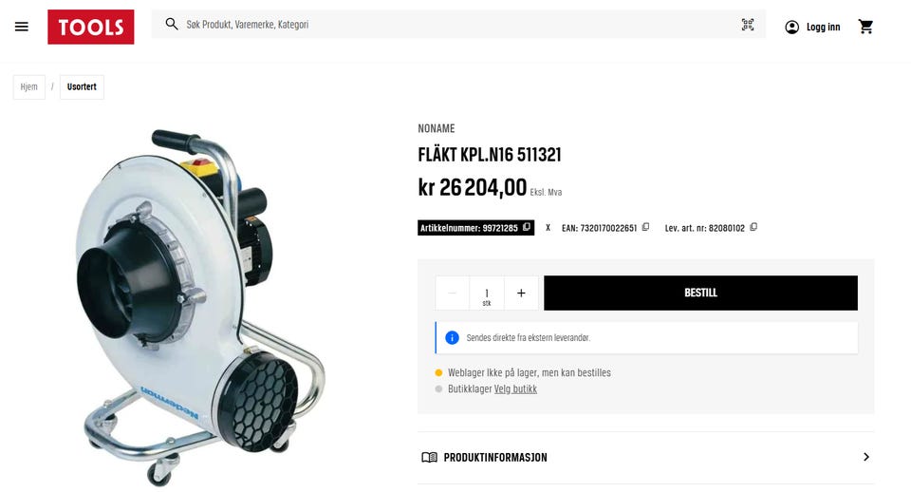Click the BESTILL order button
Viewport: 911px width, 492px height.
(x=700, y=293)
